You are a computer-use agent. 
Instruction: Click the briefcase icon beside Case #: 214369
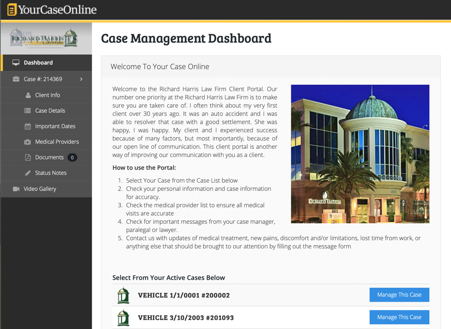click(x=16, y=79)
